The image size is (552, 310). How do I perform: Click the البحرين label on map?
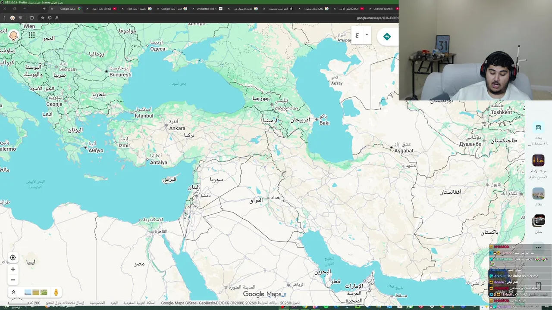pyautogui.click(x=323, y=272)
